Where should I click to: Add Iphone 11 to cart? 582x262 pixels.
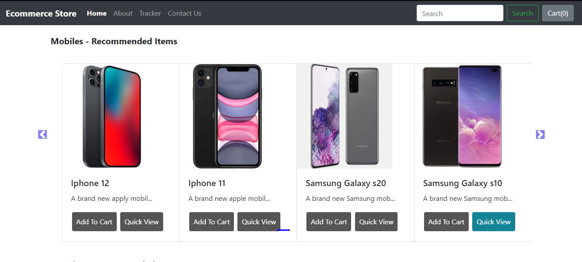(211, 222)
